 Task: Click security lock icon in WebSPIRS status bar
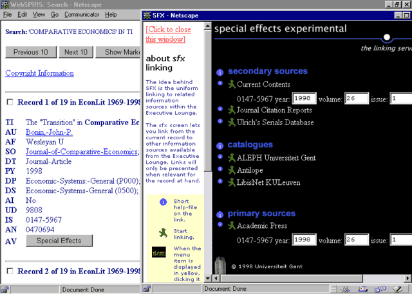tap(5, 290)
